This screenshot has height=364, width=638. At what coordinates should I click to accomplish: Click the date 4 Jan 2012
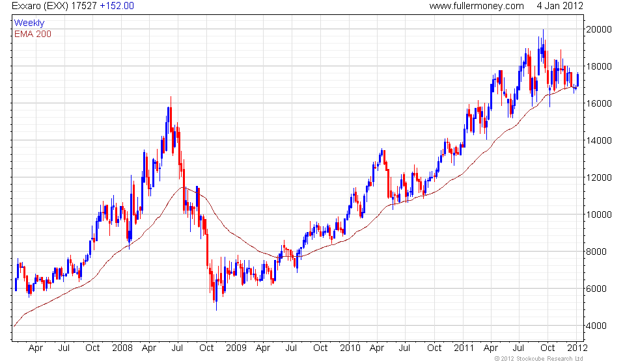click(x=560, y=6)
